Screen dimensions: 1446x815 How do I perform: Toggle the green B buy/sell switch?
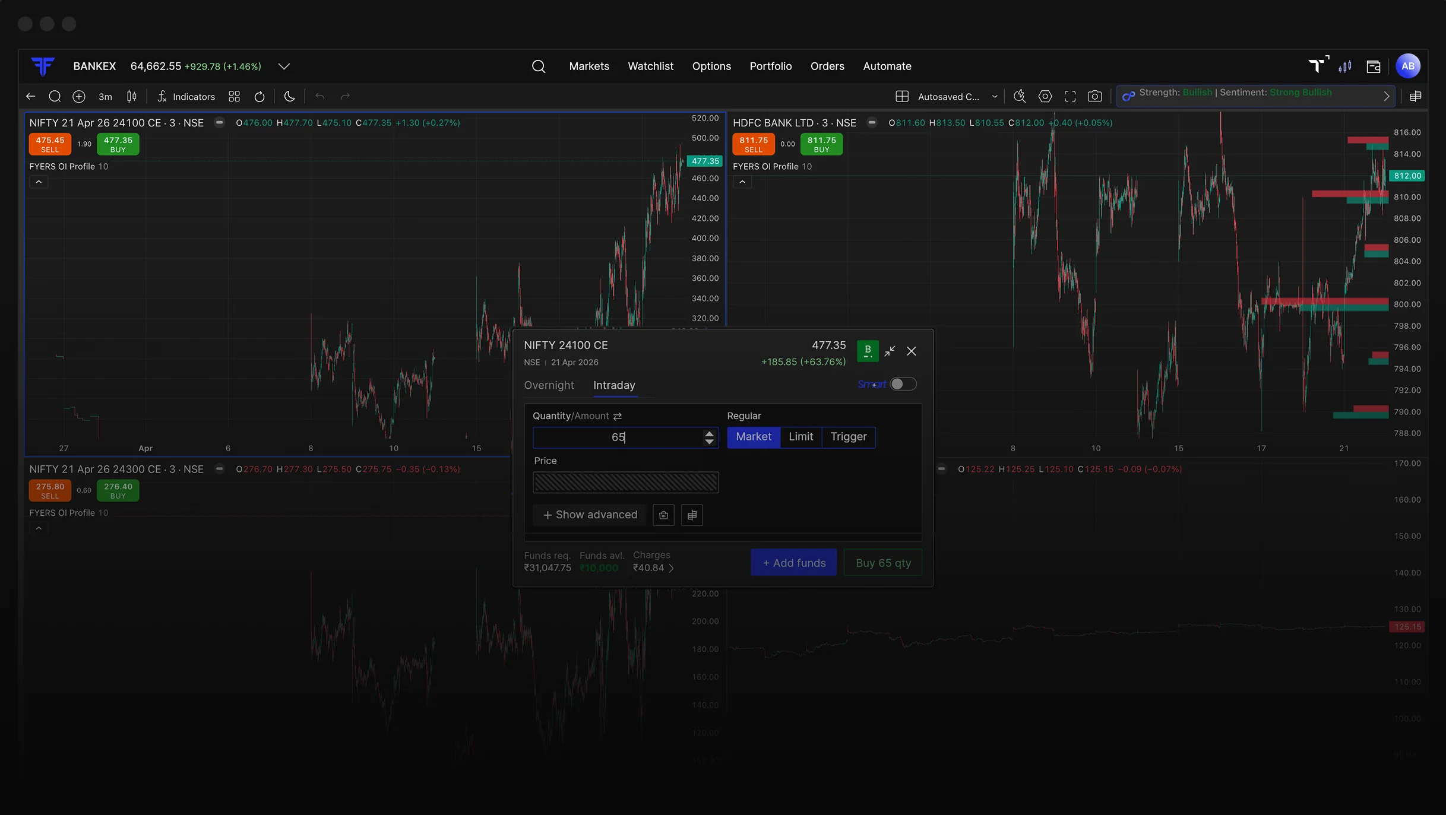[868, 351]
